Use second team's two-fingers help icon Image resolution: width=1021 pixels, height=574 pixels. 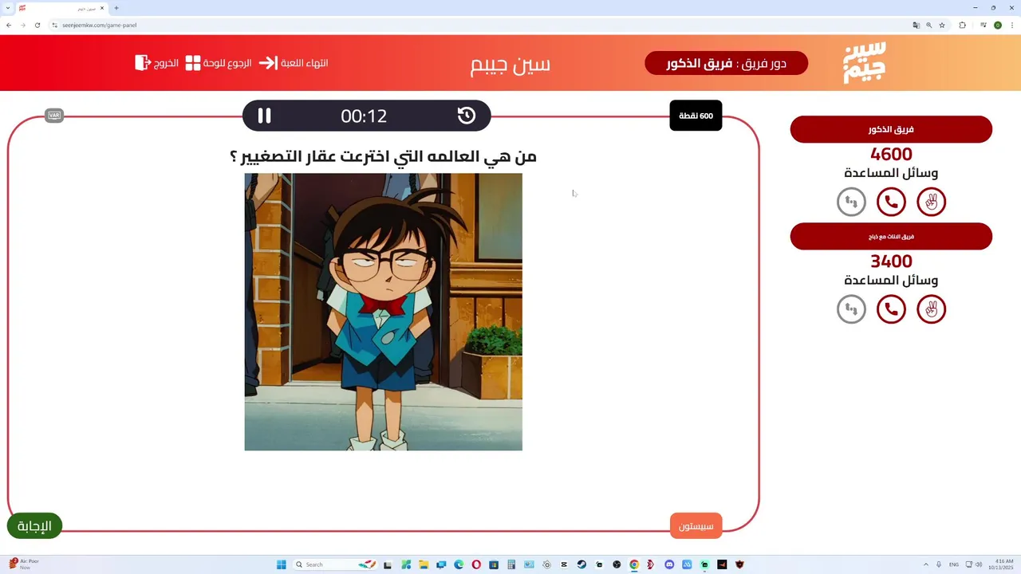click(931, 309)
